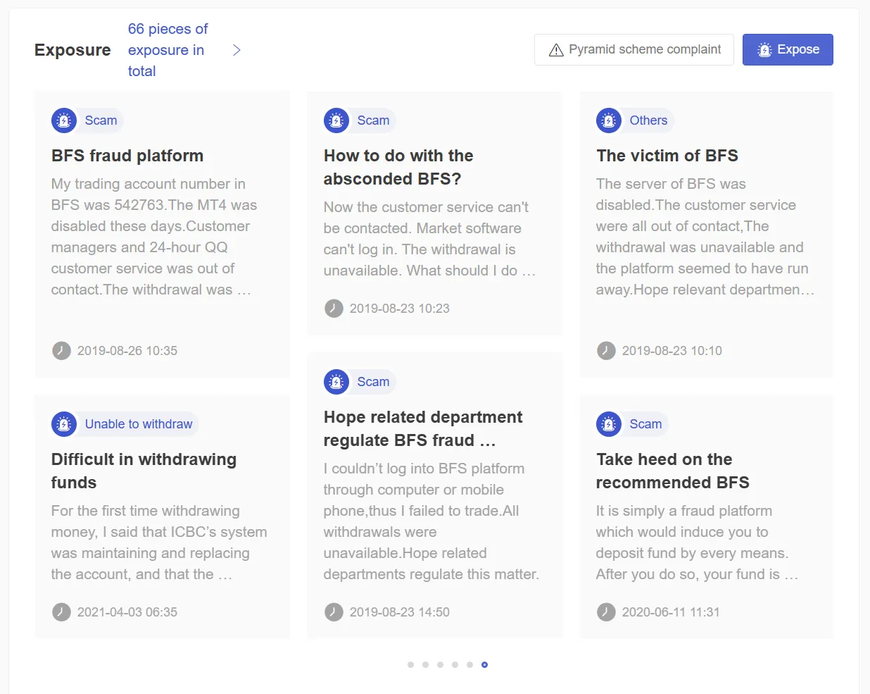The image size is (870, 694).
Task: Open Take heed on the recommended BFS
Action: pyautogui.click(x=672, y=471)
